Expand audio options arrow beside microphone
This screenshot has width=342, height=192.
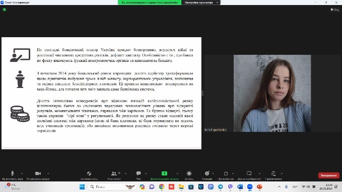(x=22, y=173)
